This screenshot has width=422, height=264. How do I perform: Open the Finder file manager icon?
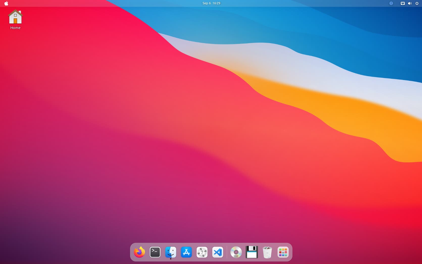(171, 252)
